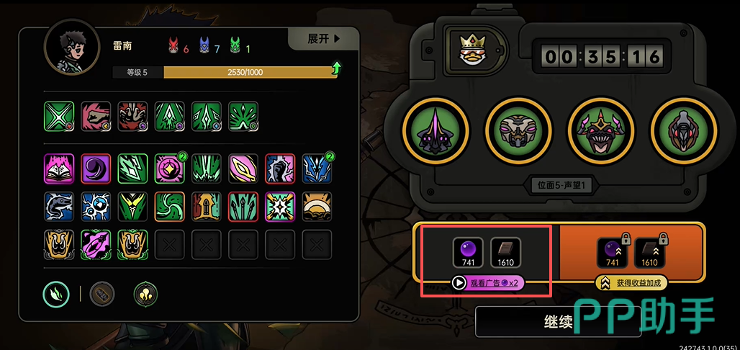This screenshot has width=740, height=350.
Task: Click the green level-up arrow icon
Action: point(336,69)
